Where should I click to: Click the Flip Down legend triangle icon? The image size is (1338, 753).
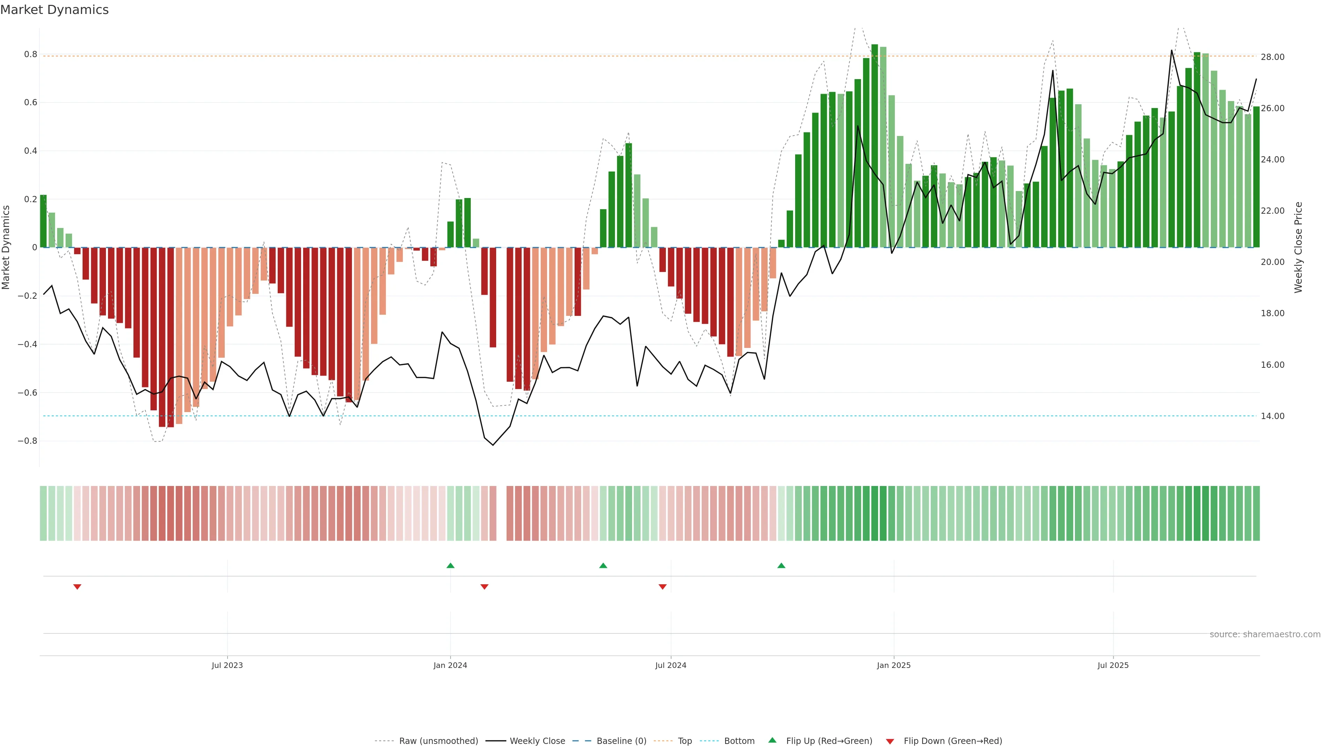click(890, 741)
